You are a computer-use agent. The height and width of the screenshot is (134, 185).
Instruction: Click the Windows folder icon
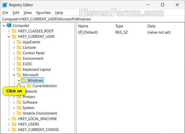[x=24, y=80]
